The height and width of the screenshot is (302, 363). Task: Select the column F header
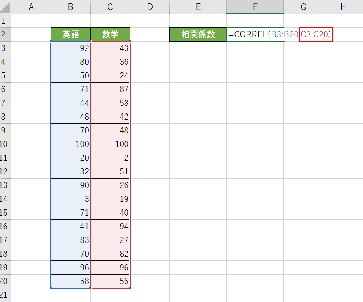[x=255, y=7]
